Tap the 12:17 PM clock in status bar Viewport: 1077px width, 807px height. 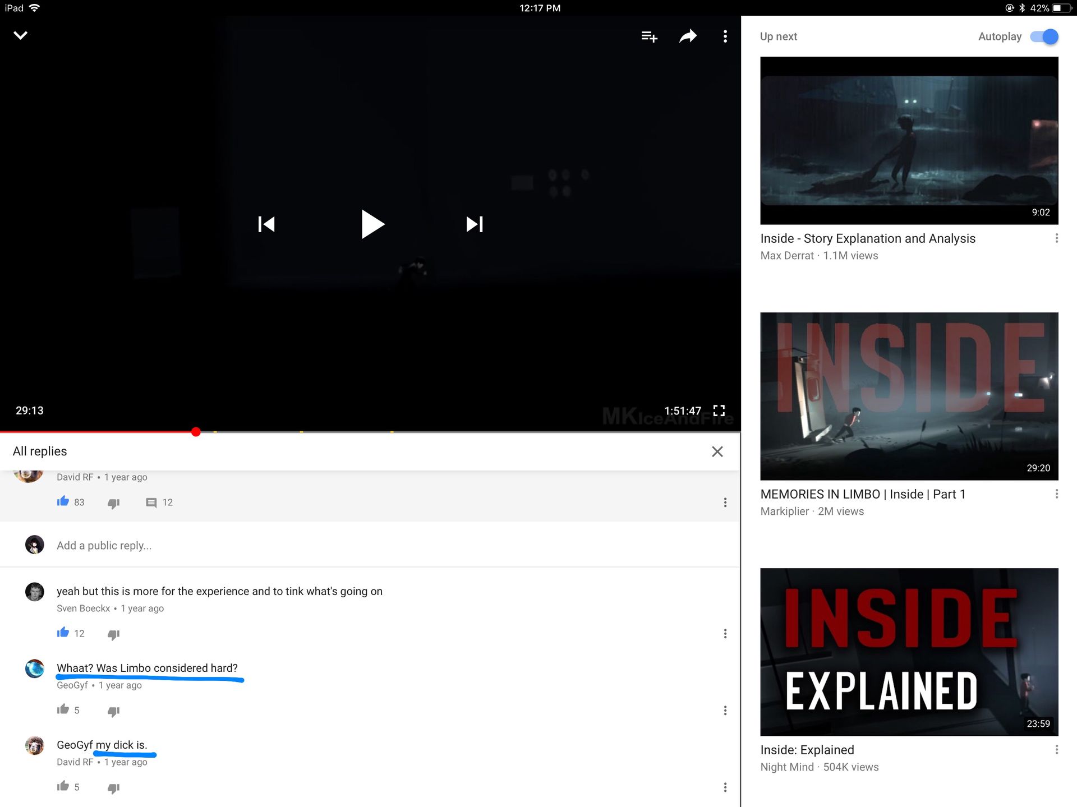[x=540, y=8]
